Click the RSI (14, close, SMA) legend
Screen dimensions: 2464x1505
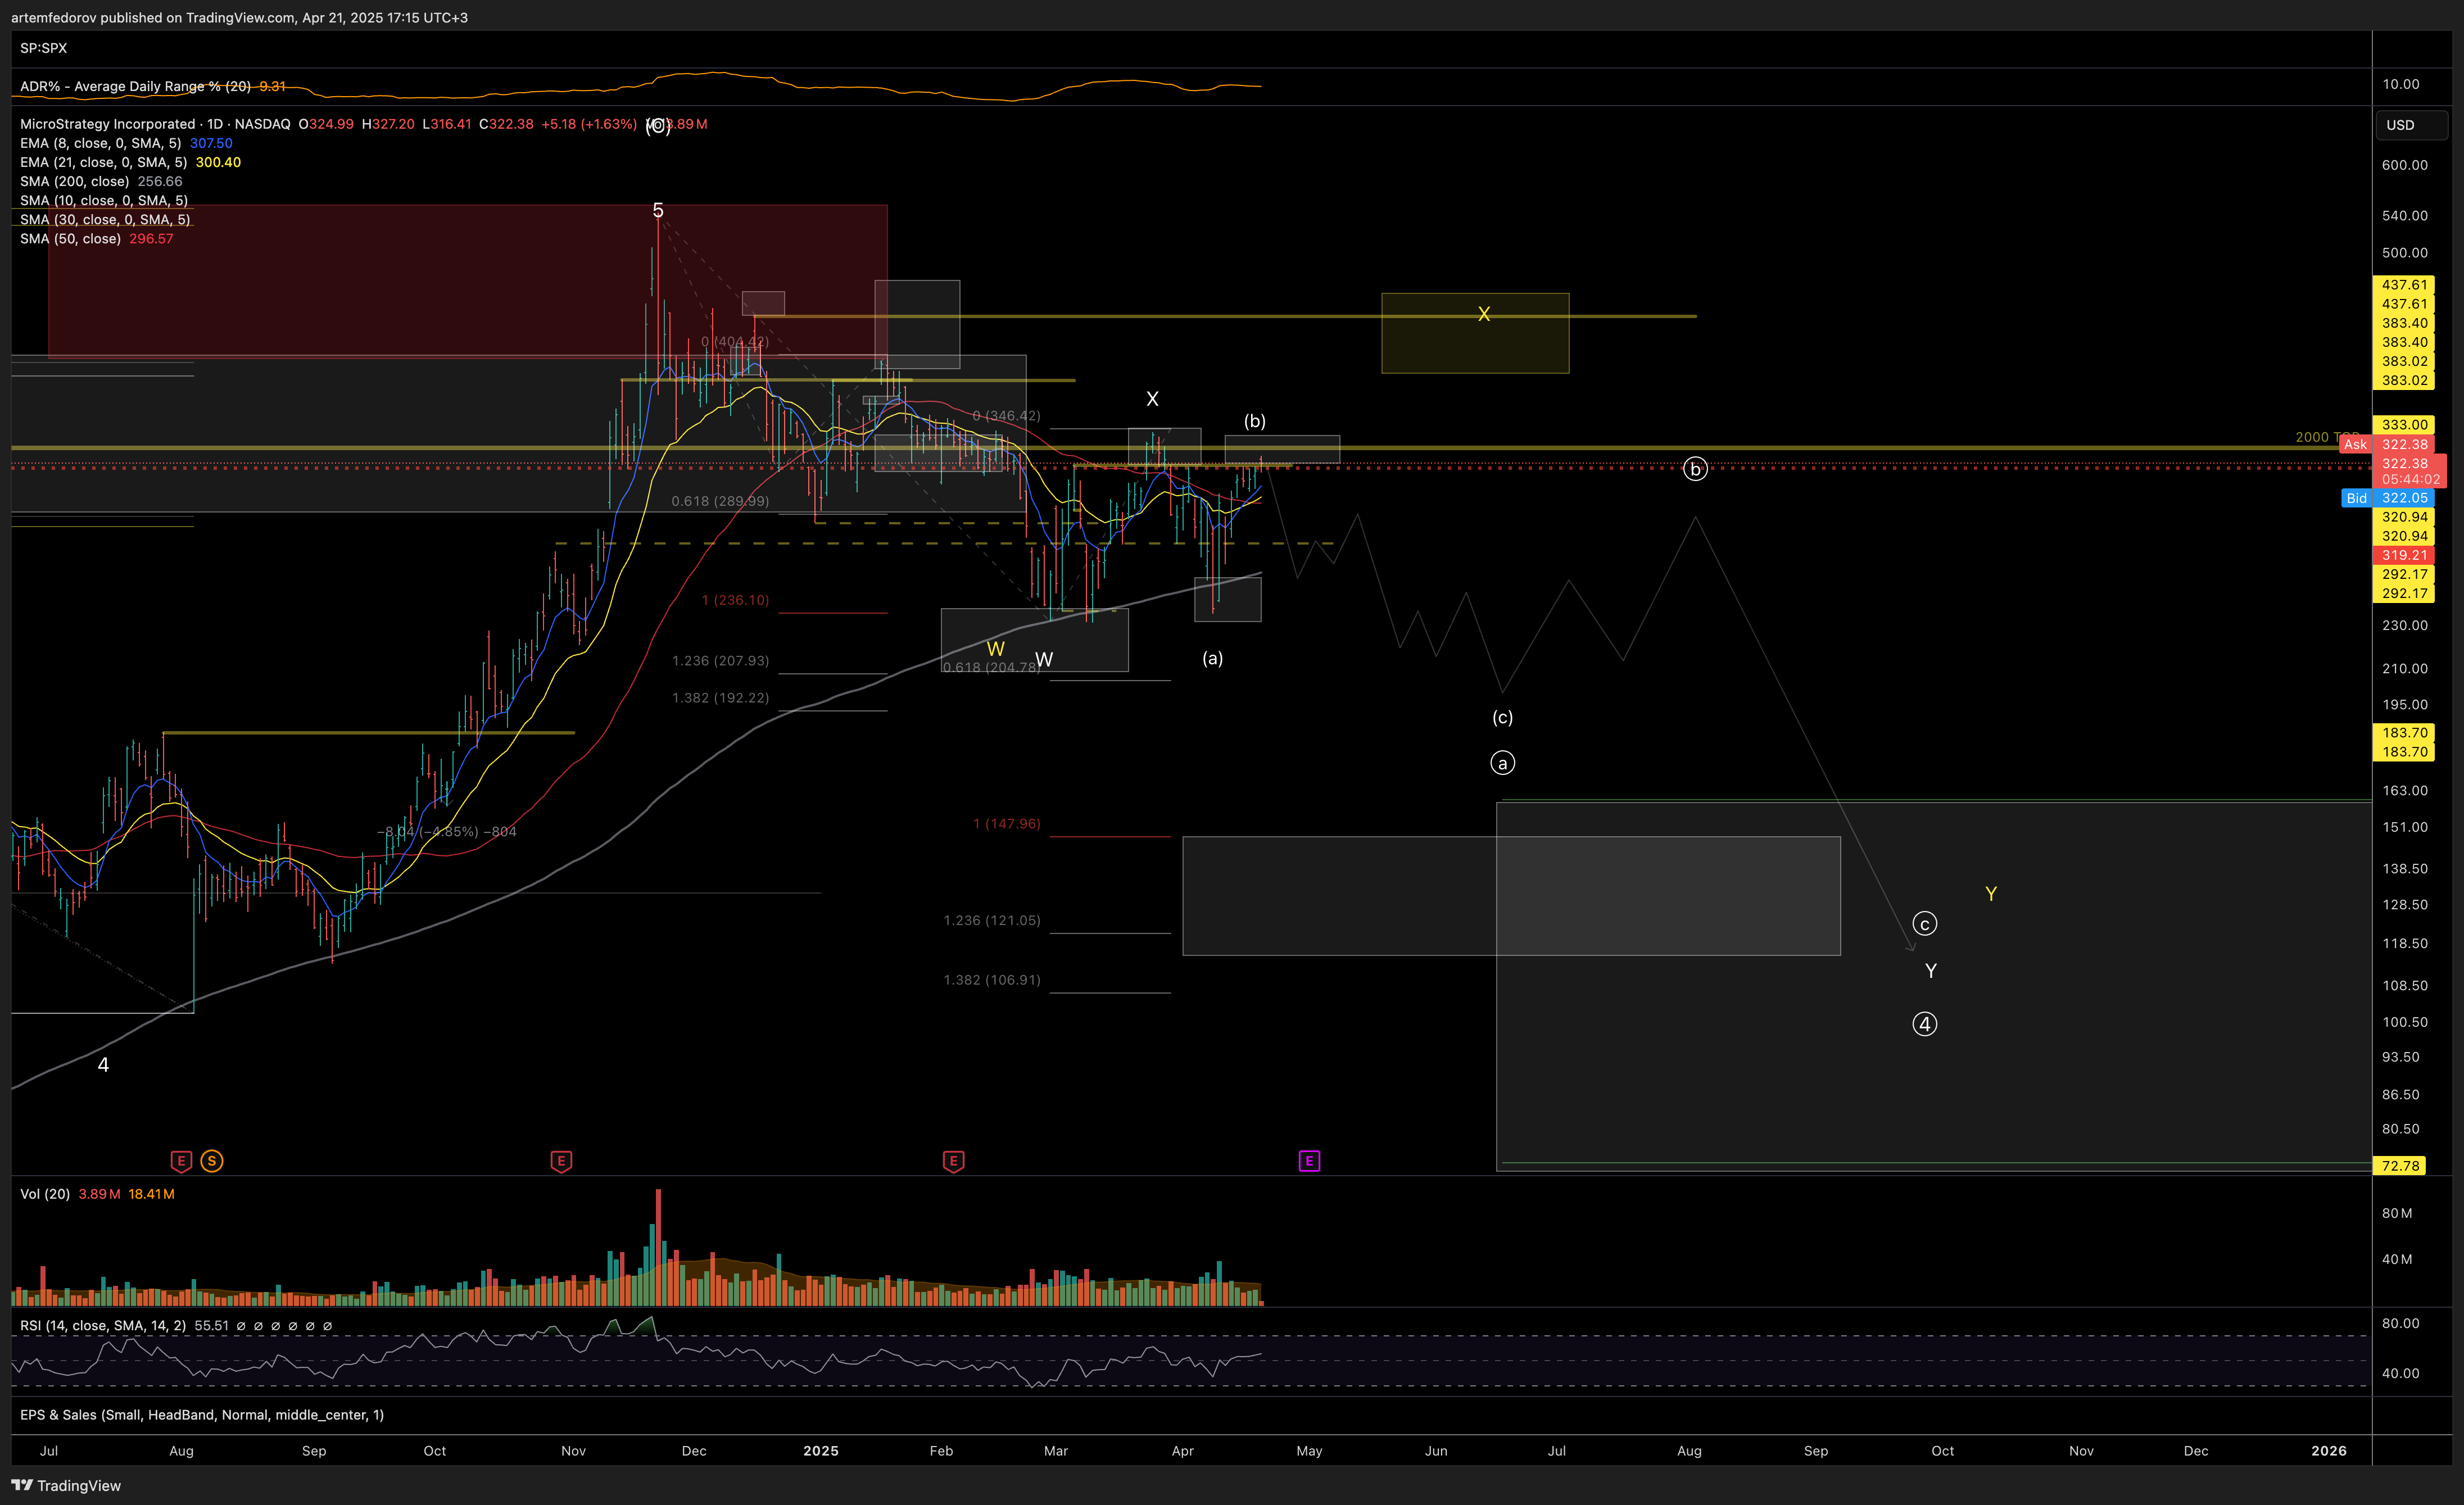coord(103,1326)
